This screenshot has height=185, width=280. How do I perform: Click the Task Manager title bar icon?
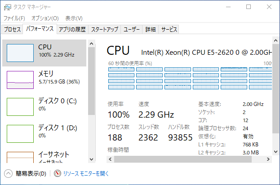pyautogui.click(x=7, y=7)
